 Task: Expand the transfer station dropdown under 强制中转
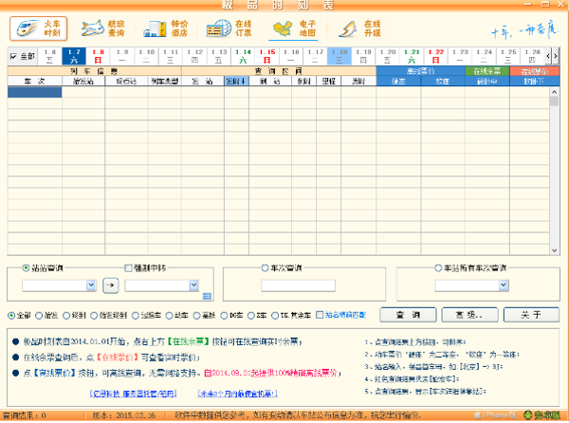193,285
